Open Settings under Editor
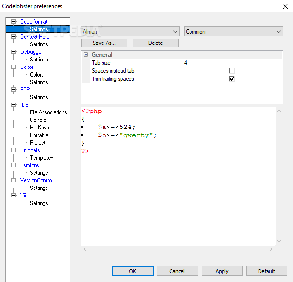 click(39, 82)
